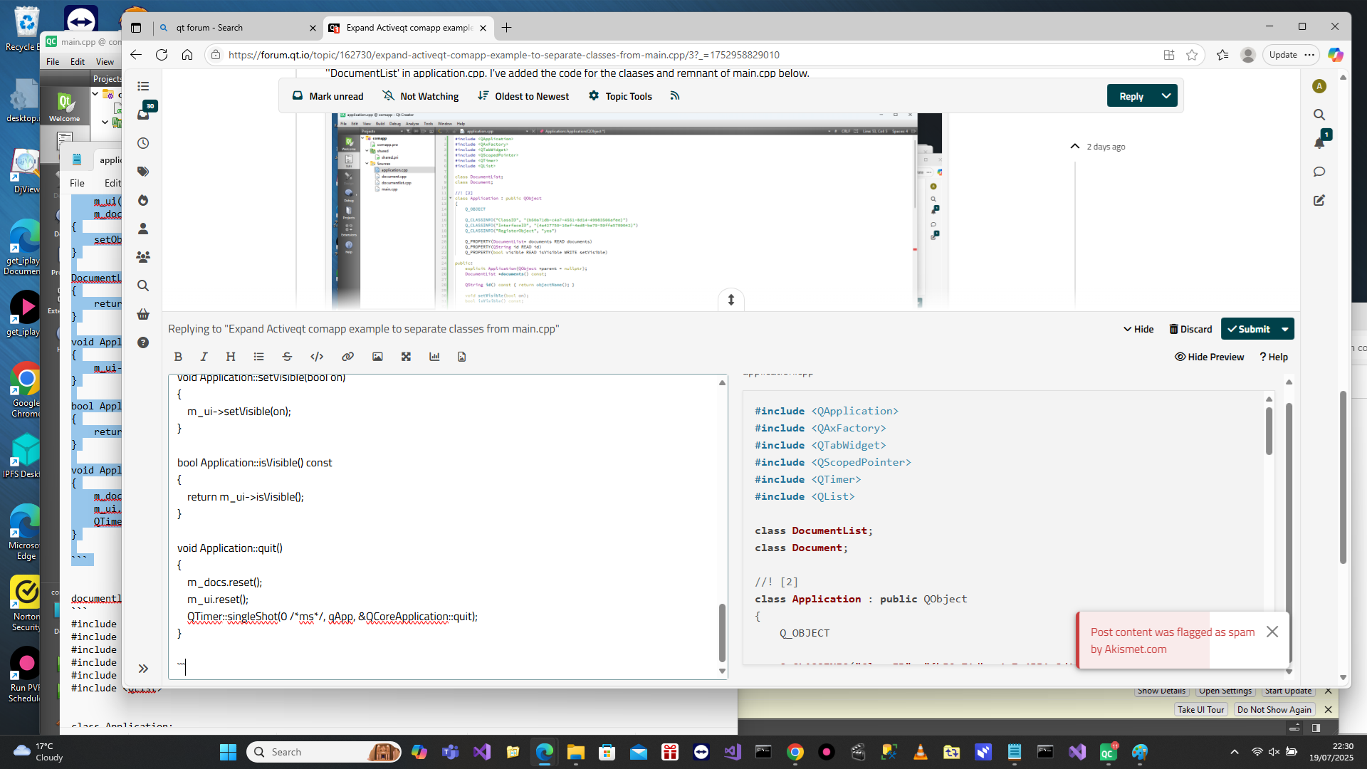
Task: Hide the reply composer
Action: pos(1138,329)
